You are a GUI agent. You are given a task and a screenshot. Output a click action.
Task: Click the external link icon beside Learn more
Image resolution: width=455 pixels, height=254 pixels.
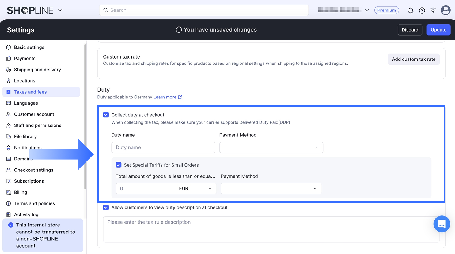180,97
